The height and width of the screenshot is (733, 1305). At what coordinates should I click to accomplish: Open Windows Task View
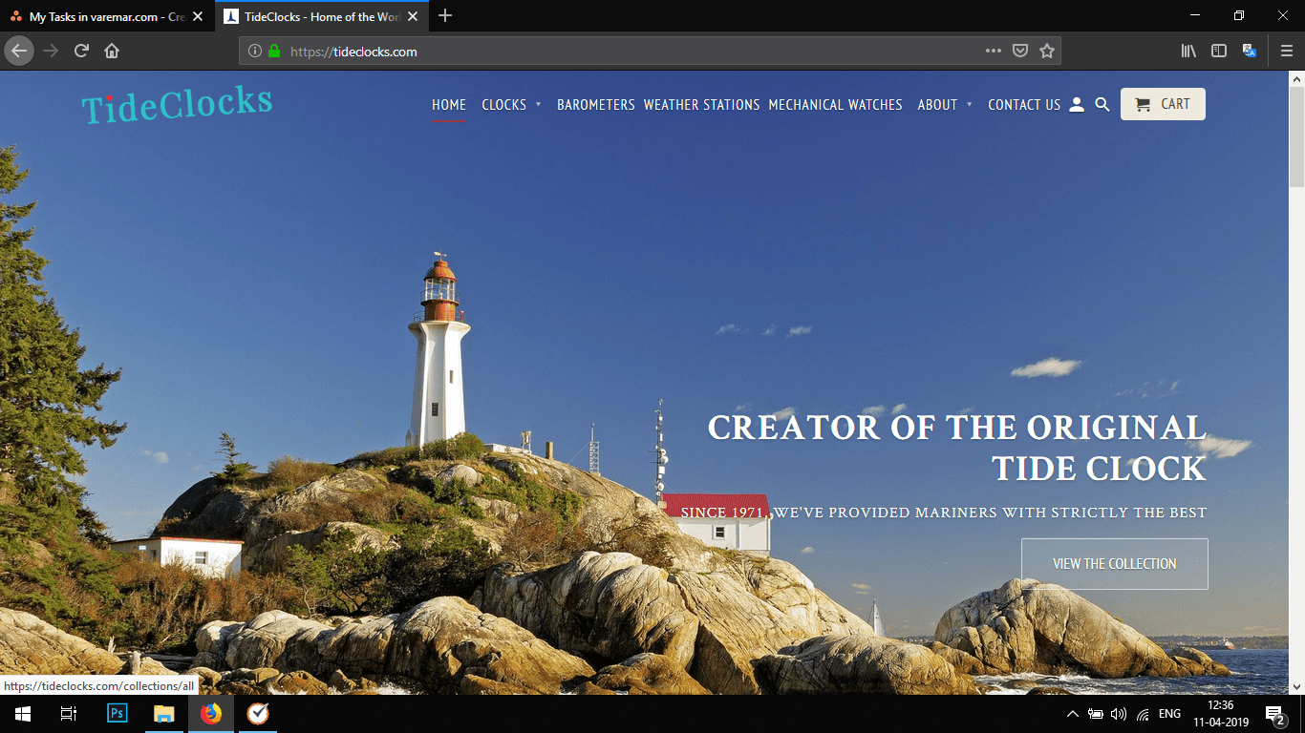69,714
